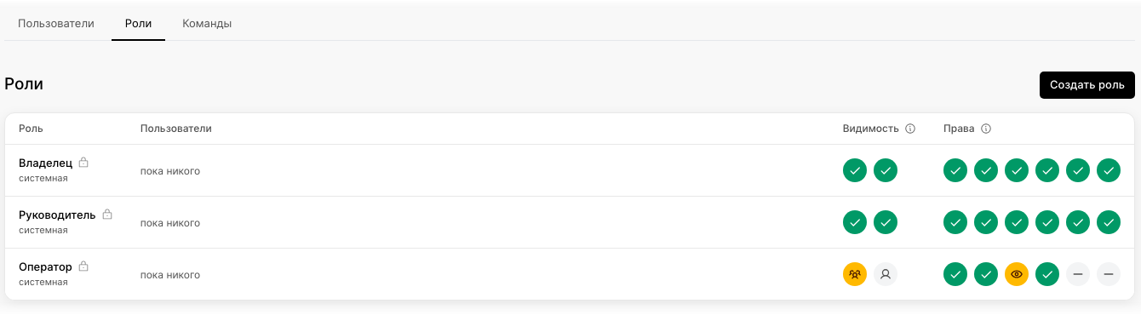Click orange team visibility icon for Оператор
1141x315 pixels.
(x=855, y=274)
